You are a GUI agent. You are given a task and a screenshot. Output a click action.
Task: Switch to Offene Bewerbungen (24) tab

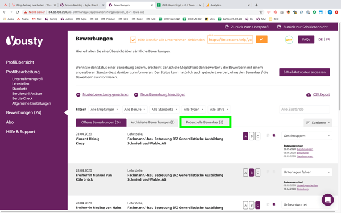coord(101,122)
